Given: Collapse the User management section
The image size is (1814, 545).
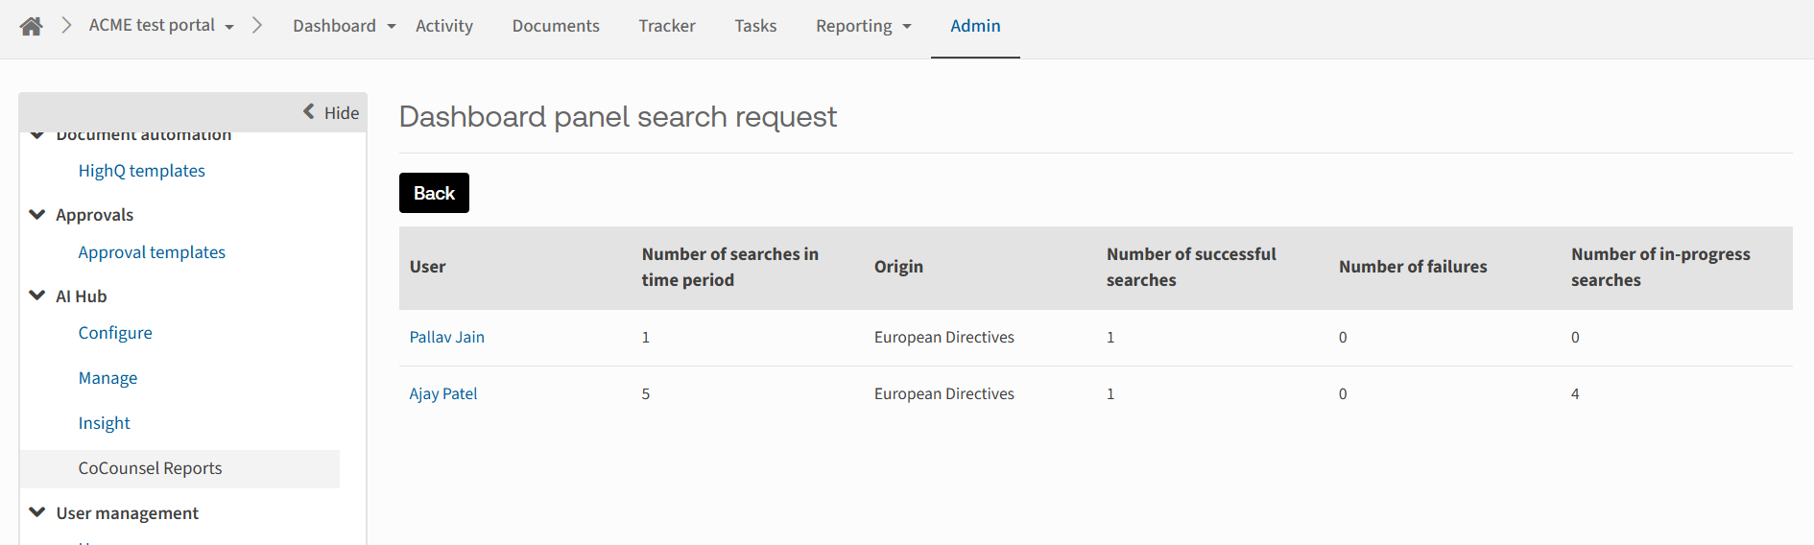Looking at the screenshot, I should coord(37,512).
